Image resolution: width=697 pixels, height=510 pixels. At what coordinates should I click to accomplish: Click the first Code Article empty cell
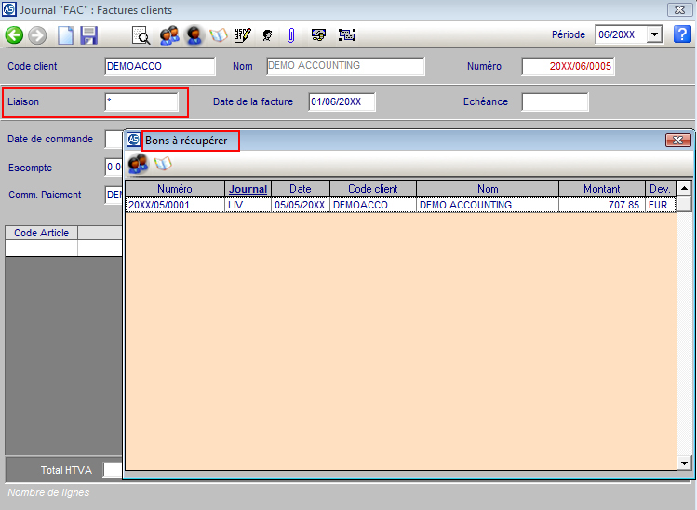(41, 248)
